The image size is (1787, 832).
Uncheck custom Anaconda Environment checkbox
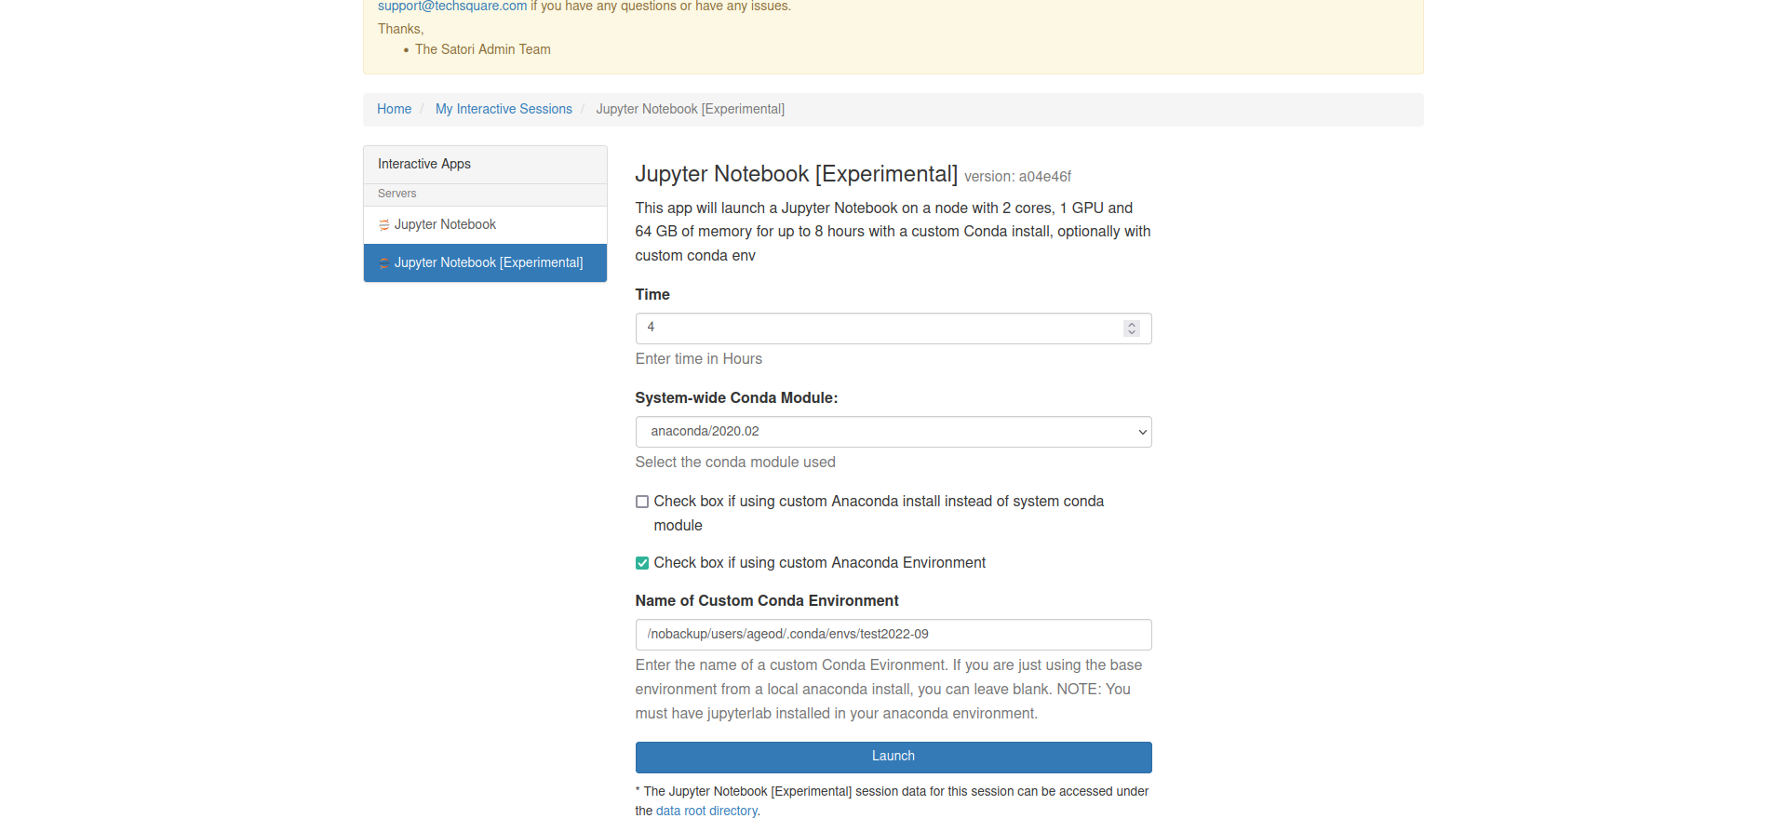(x=642, y=563)
